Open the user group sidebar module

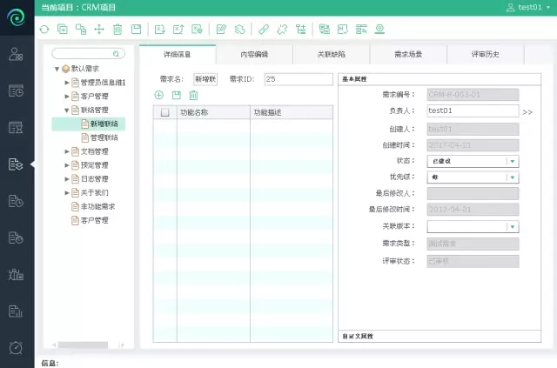click(16, 54)
